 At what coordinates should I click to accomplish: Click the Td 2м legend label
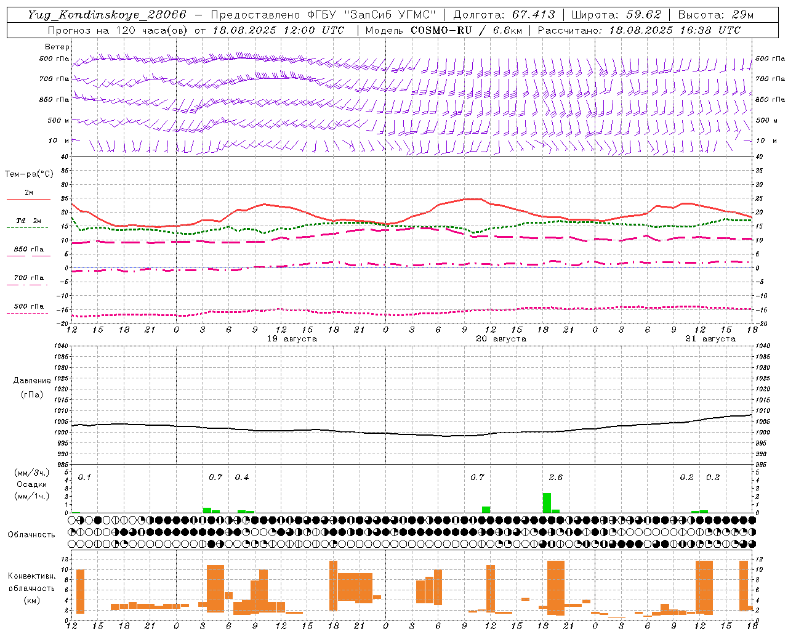click(x=28, y=221)
